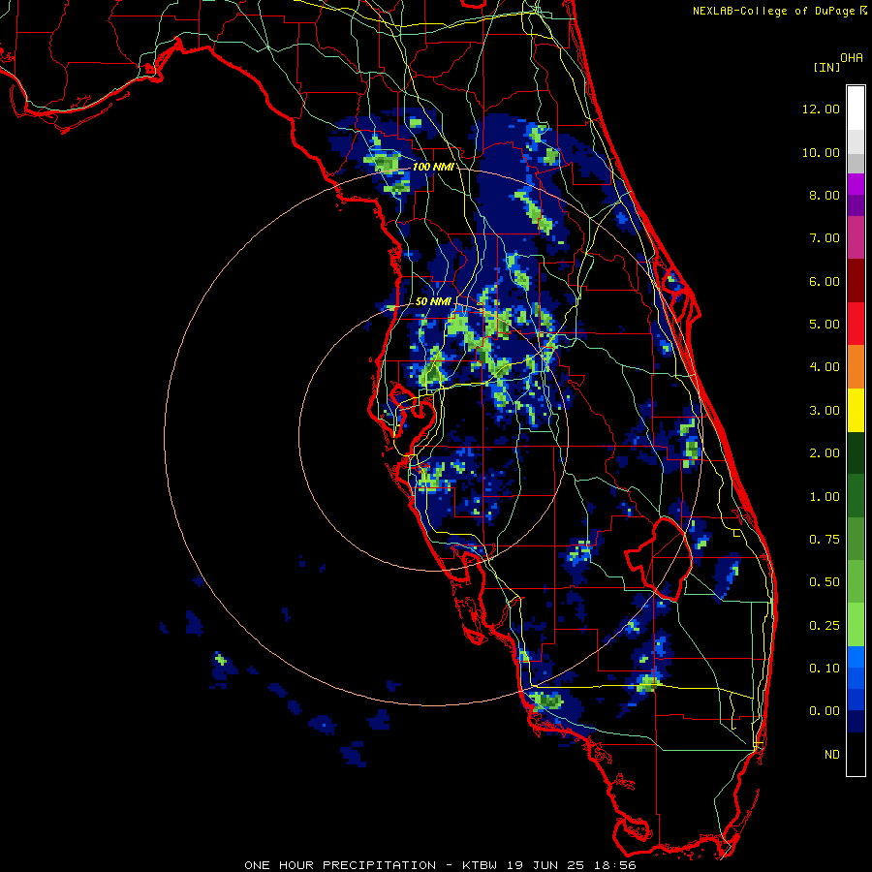
Task: Click the 7.00 legend value
Action: pyautogui.click(x=825, y=238)
